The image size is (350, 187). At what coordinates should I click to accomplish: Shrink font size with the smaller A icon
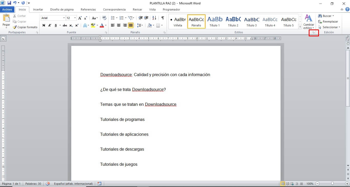coord(85,18)
